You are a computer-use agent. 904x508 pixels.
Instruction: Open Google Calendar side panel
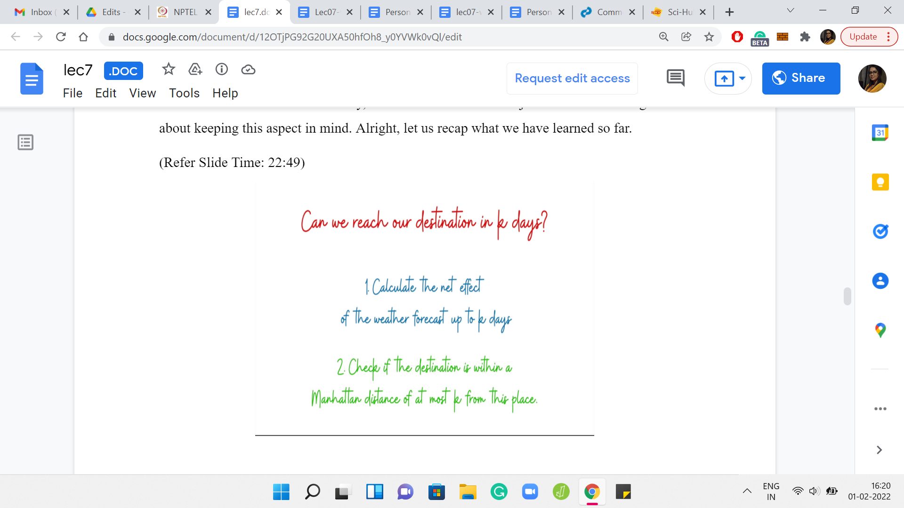point(880,133)
